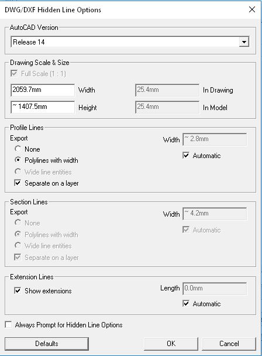The height and width of the screenshot is (356, 262).
Task: Click the Defaults button
Action: (47, 344)
